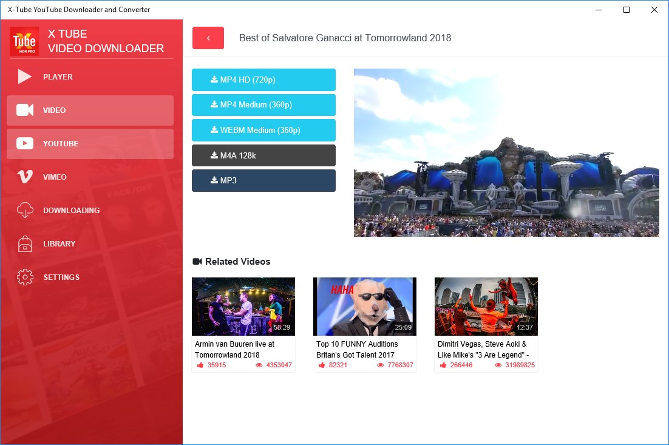
Task: Click thumbs-up icon under Armin van Buuren video
Action: (x=200, y=365)
